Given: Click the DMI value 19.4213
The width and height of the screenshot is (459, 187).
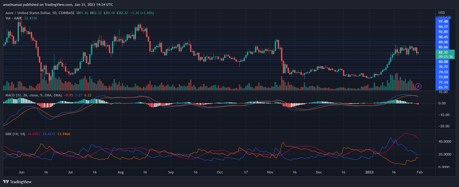Looking at the screenshot, I should 49,134.
